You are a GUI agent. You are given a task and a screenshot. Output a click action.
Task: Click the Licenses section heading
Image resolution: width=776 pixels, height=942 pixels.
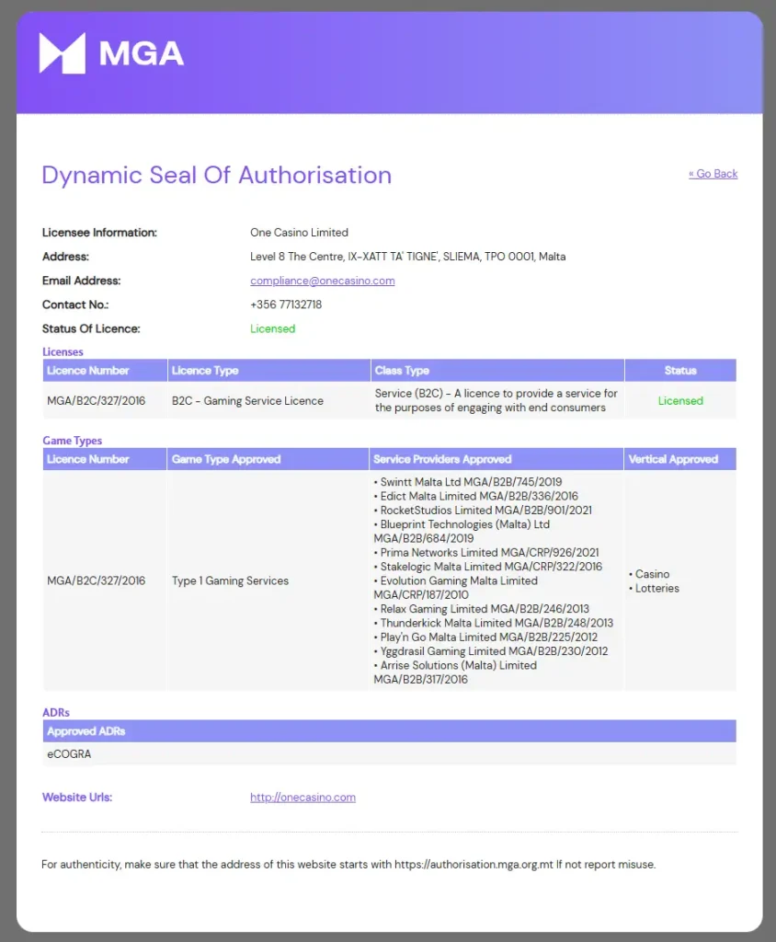[x=63, y=352]
